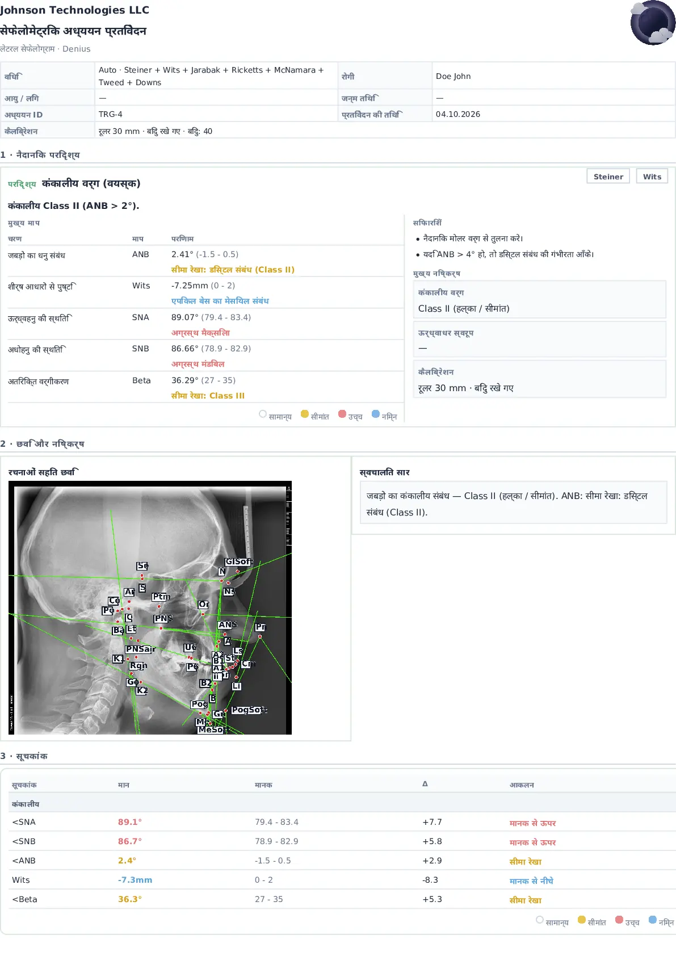Click the report date "04.10.2026"
Screen dimensions: 676x956
coord(458,114)
